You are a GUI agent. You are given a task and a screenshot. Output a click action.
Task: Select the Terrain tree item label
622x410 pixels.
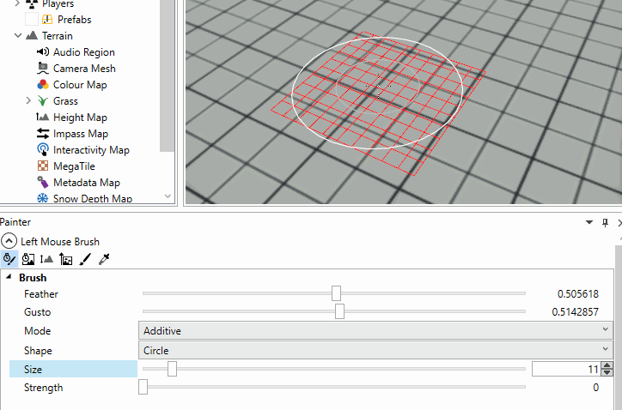pyautogui.click(x=58, y=36)
